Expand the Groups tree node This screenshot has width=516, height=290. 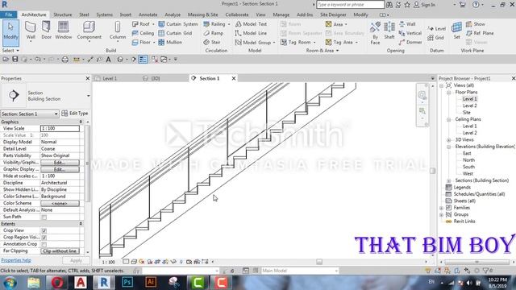[x=441, y=215]
